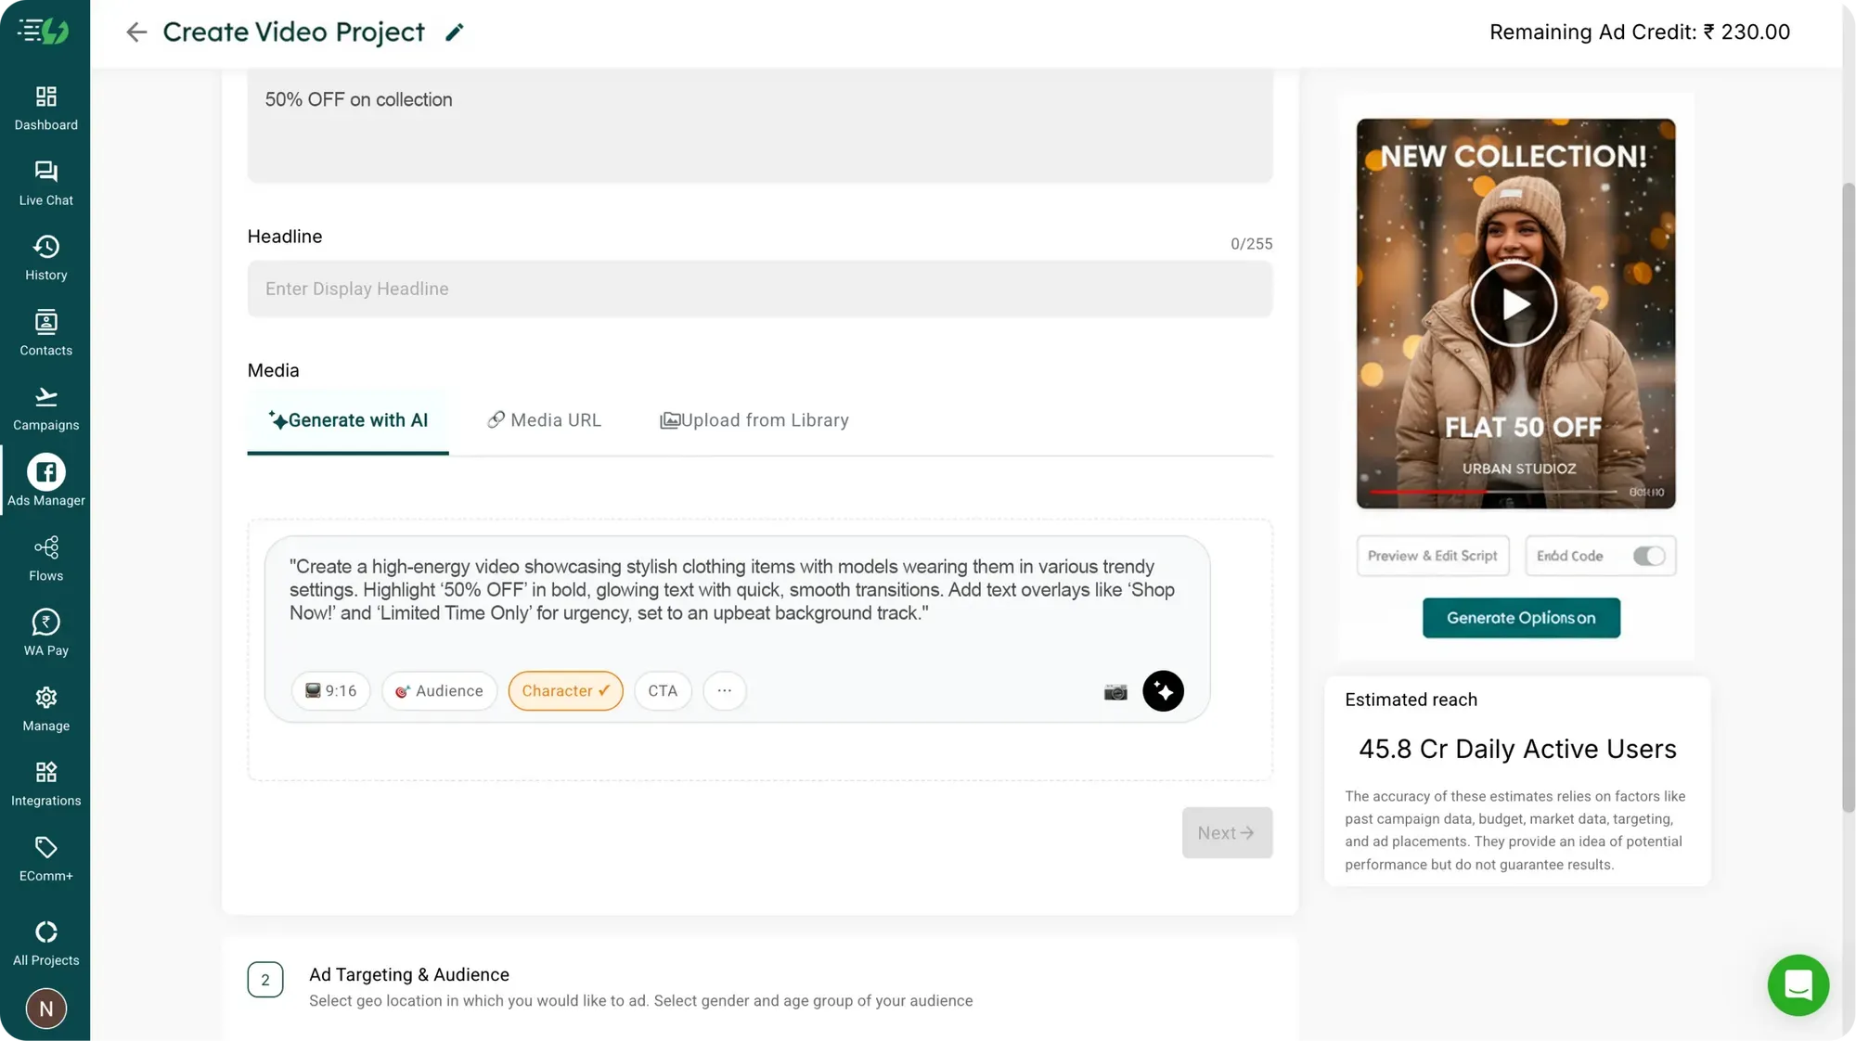
Task: Click the Generate Options button
Action: [x=1521, y=618]
